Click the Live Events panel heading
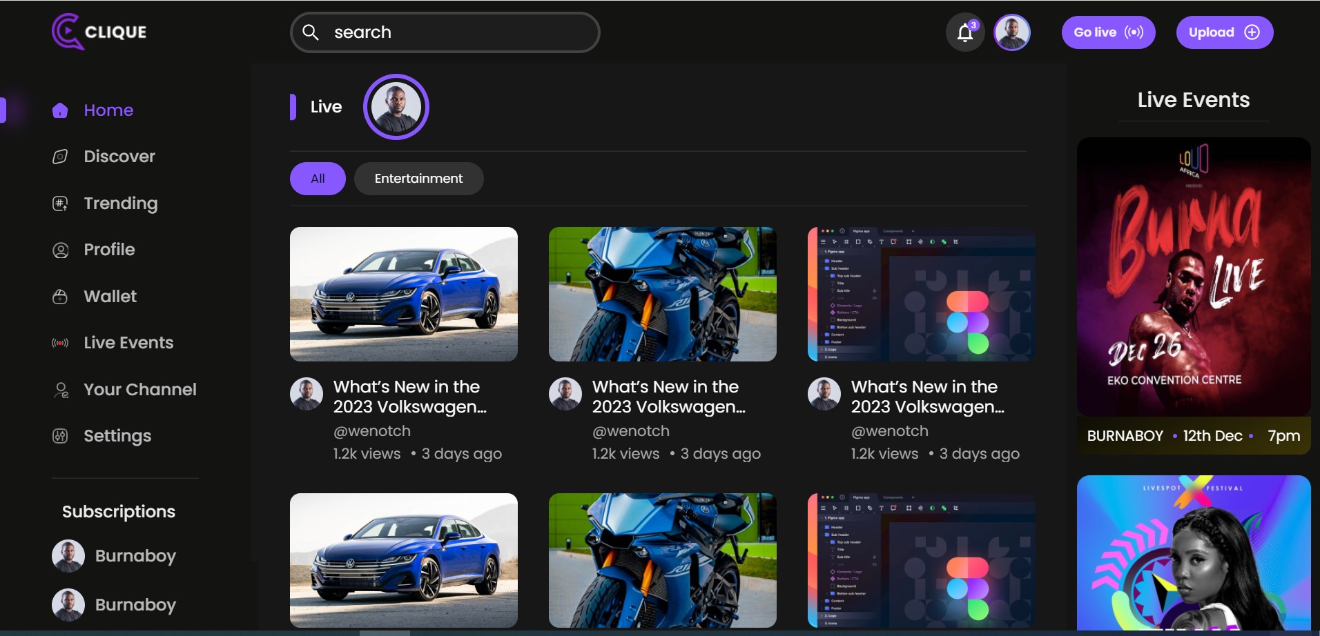The height and width of the screenshot is (636, 1320). (x=1194, y=100)
